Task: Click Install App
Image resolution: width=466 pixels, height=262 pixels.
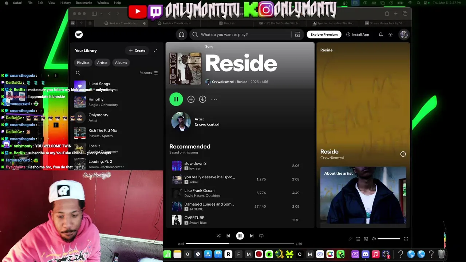Action: click(358, 35)
